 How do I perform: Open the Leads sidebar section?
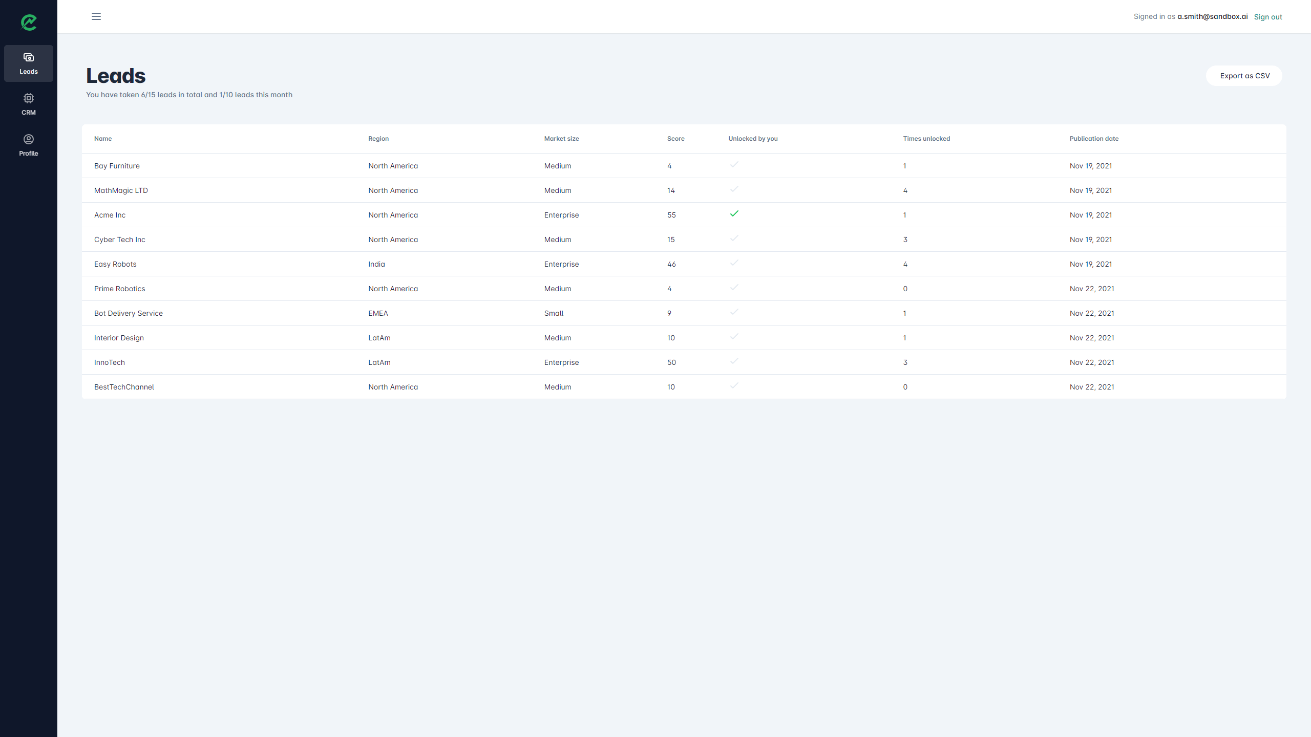[29, 63]
